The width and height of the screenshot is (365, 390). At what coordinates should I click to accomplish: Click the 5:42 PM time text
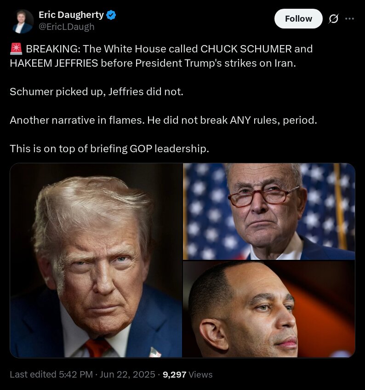coord(75,374)
